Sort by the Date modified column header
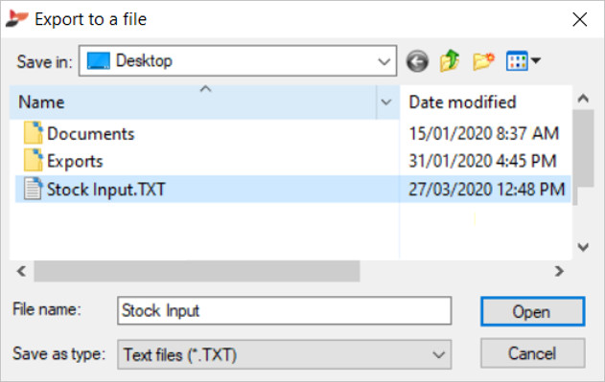This screenshot has height=382, width=605. click(486, 102)
